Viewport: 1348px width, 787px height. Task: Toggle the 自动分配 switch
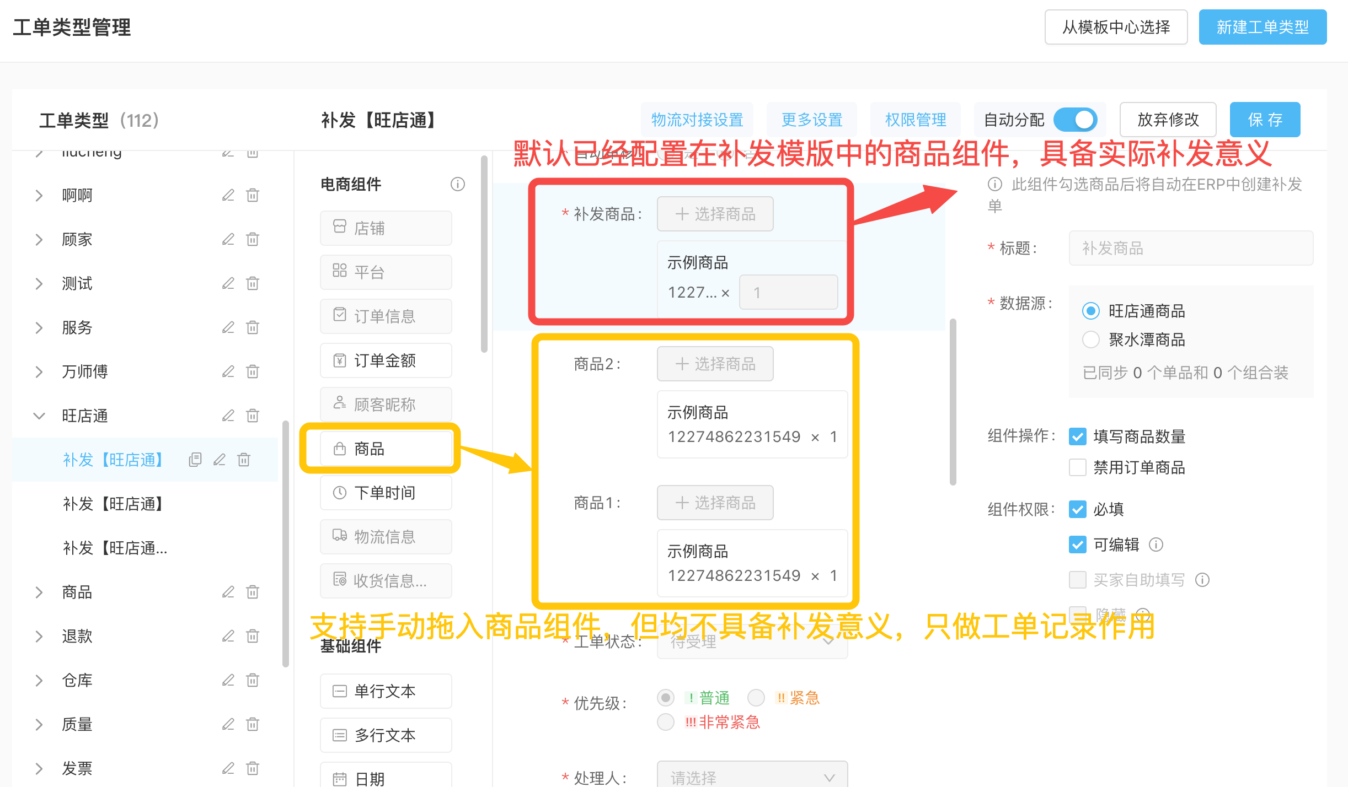(x=1075, y=120)
